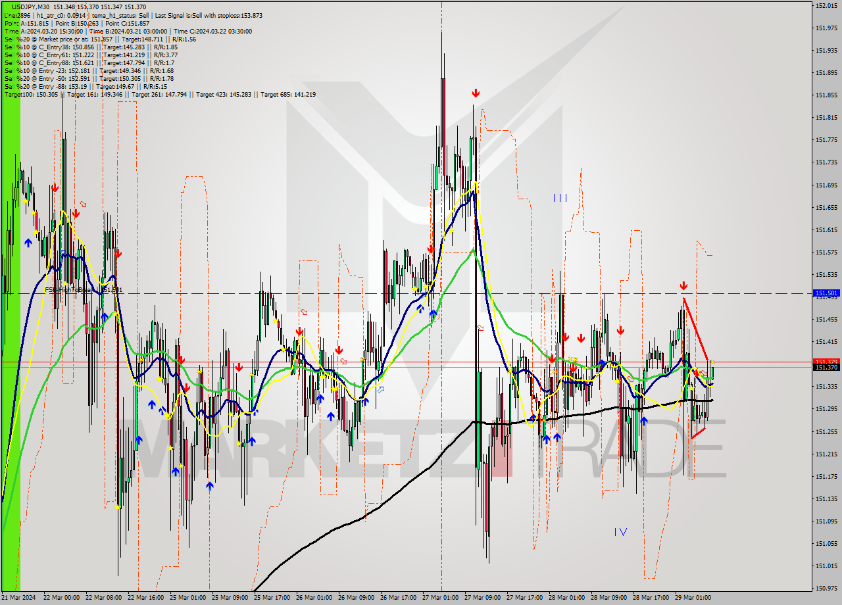The image size is (842, 605).
Task: Click the Entry -50: 152.591 line
Action: [89, 78]
